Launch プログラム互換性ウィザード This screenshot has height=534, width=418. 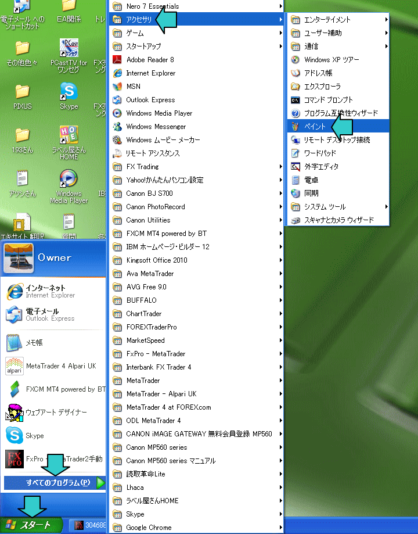point(338,113)
